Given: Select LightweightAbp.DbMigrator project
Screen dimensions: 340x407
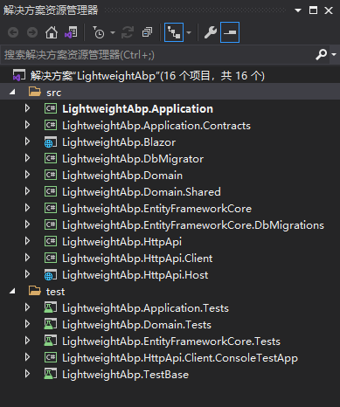Looking at the screenshot, I should (x=133, y=159).
